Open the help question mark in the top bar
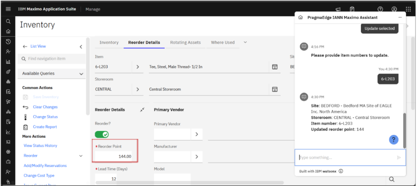The height and width of the screenshot is (186, 417). pos(380,9)
